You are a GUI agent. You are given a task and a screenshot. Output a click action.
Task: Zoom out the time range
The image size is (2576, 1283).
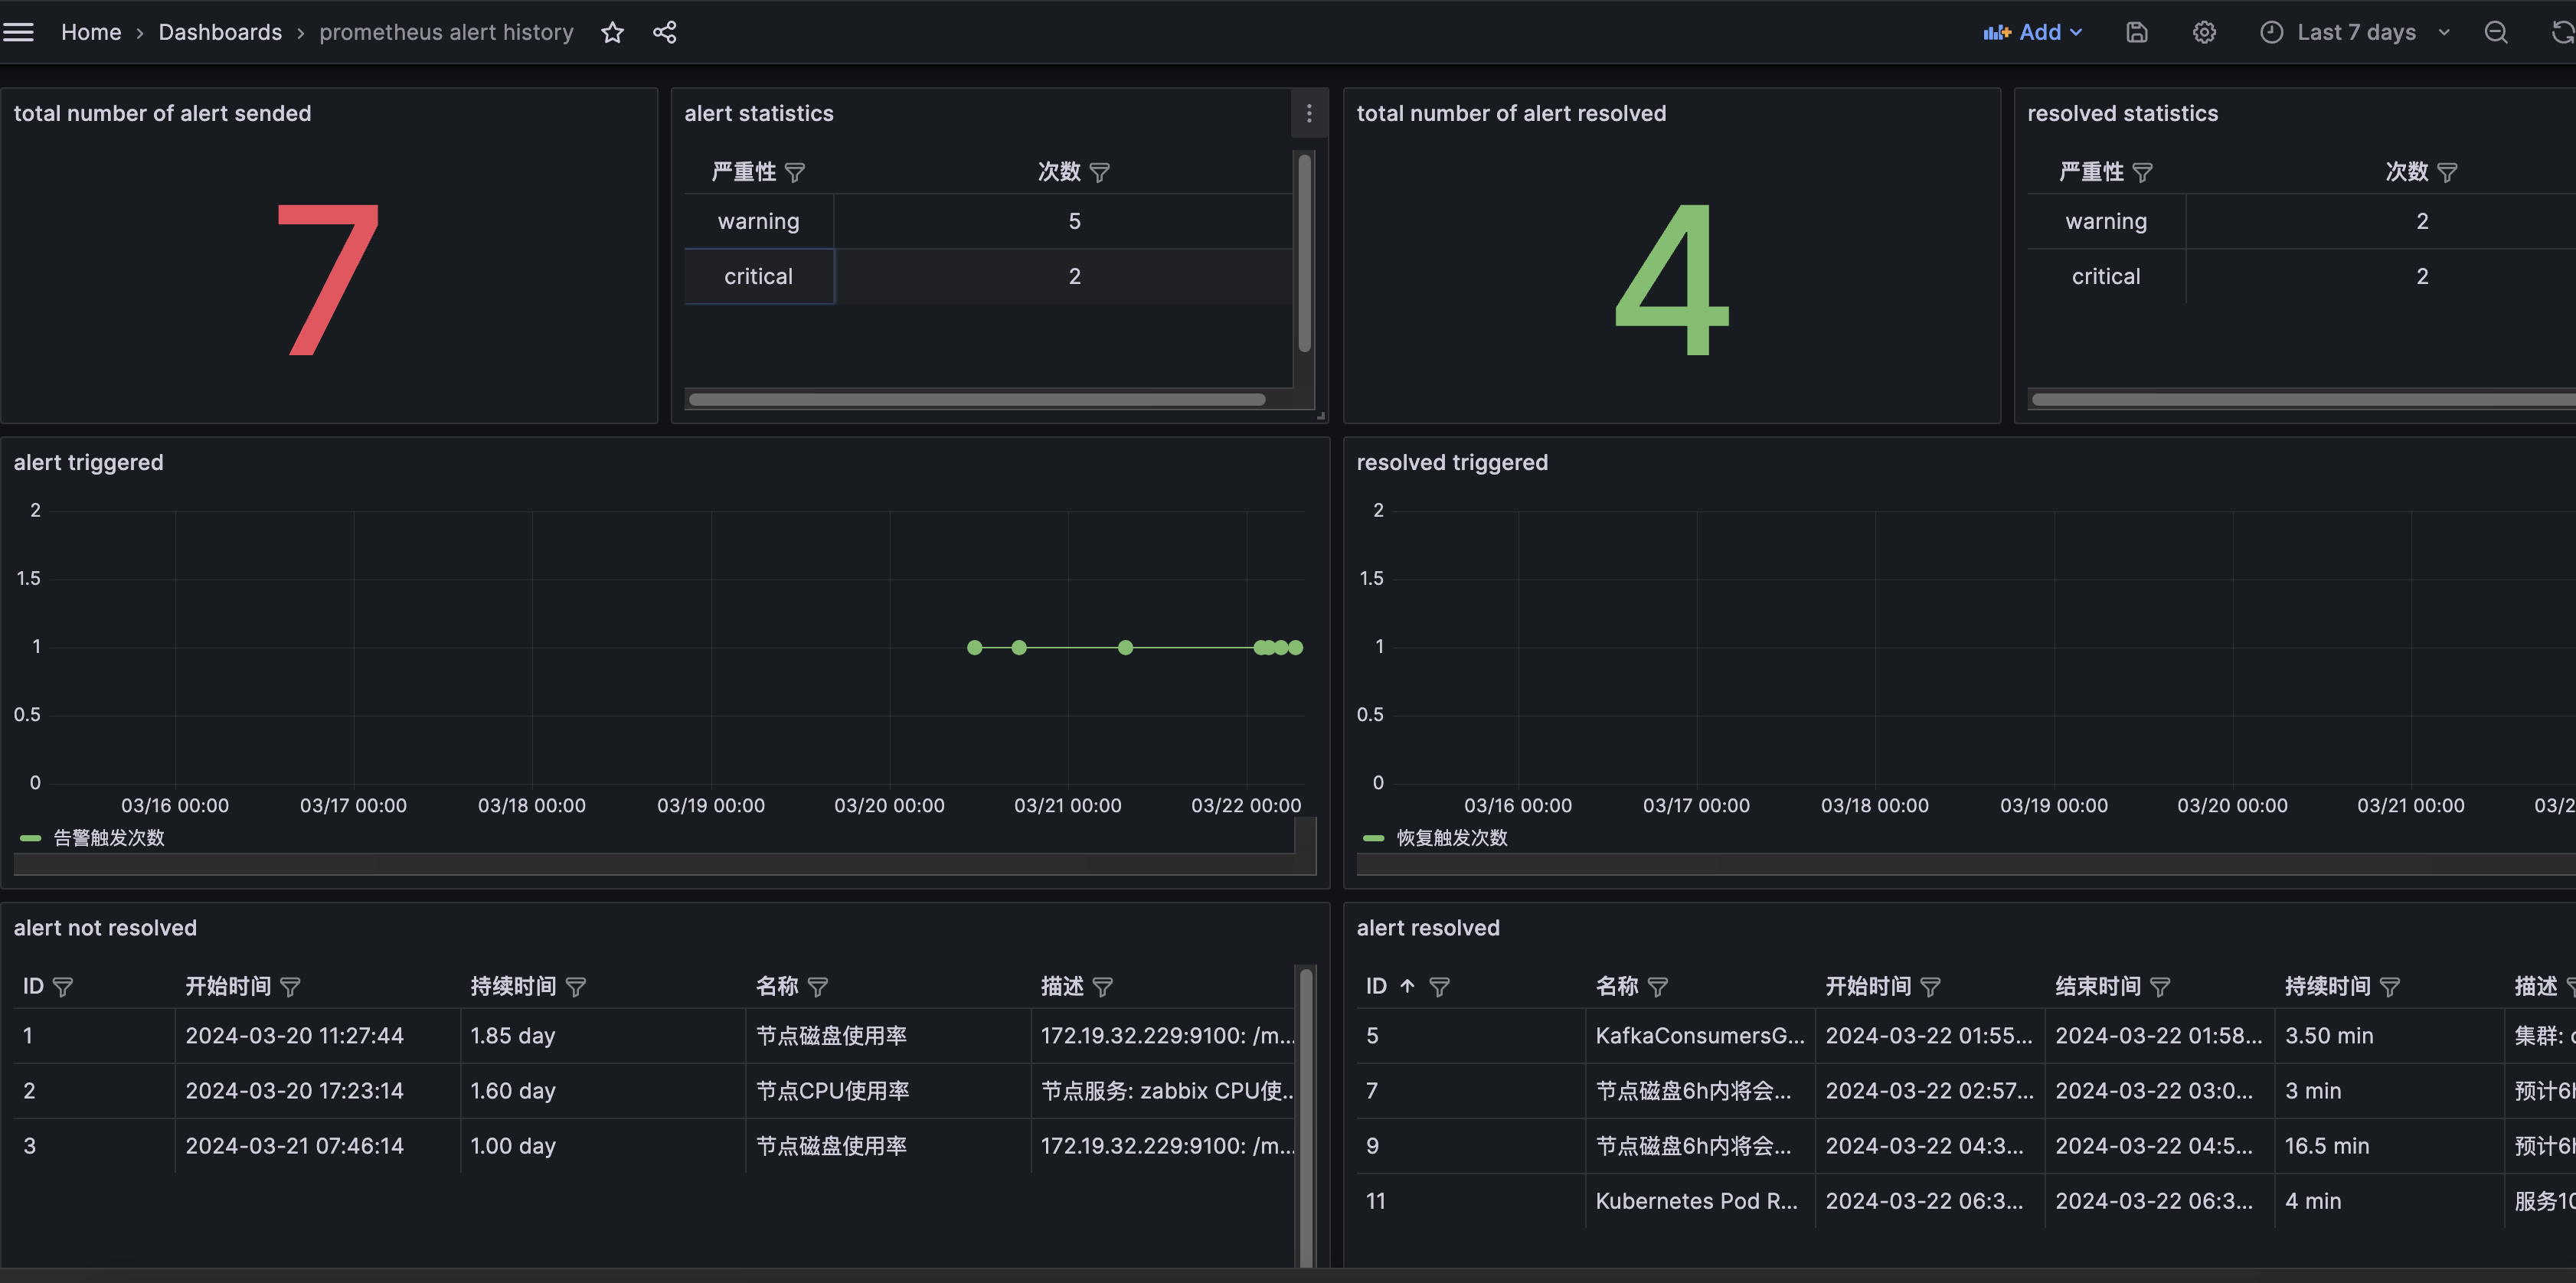[2496, 32]
